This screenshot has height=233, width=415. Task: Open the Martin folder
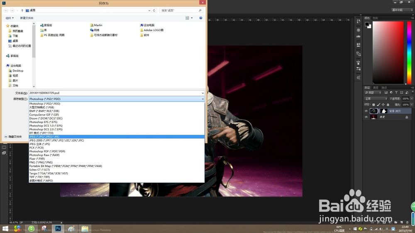[96, 25]
